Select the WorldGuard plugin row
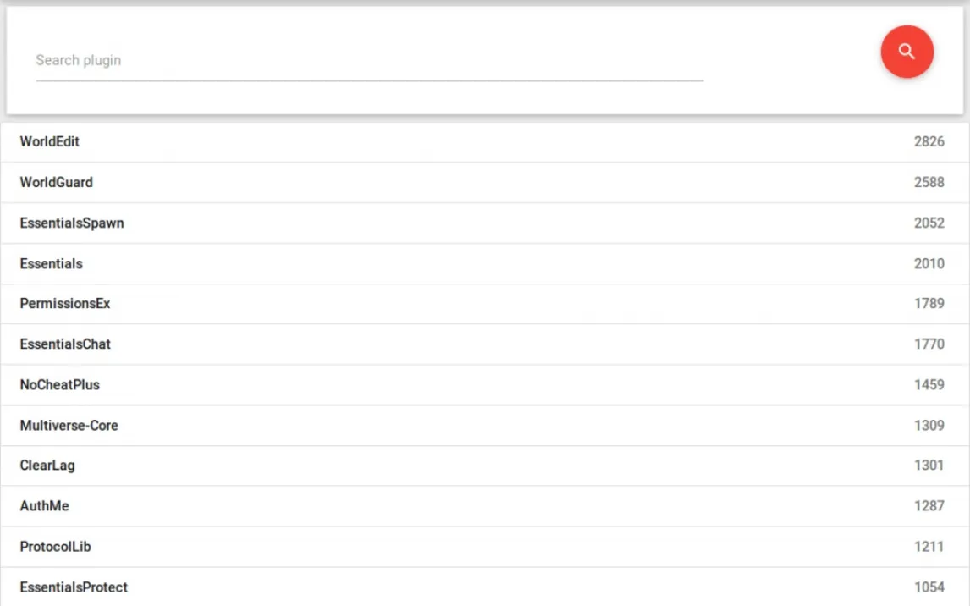970x606 pixels. click(57, 182)
